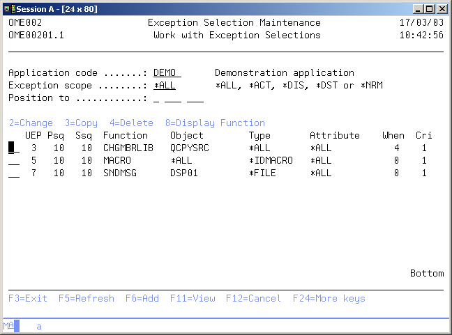
Task: Click the Application code input field
Action: [167, 73]
